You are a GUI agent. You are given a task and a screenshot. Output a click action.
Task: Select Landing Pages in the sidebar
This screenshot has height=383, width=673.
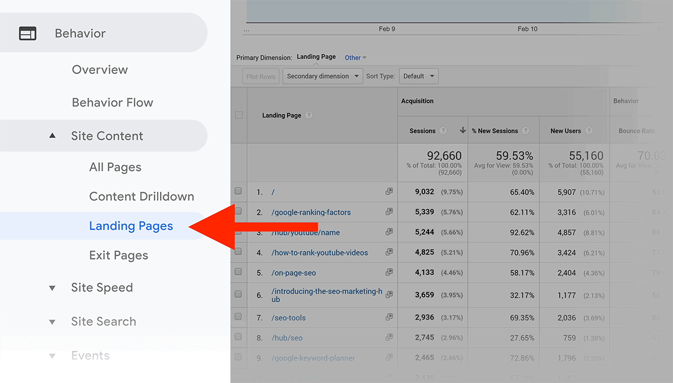[131, 226]
